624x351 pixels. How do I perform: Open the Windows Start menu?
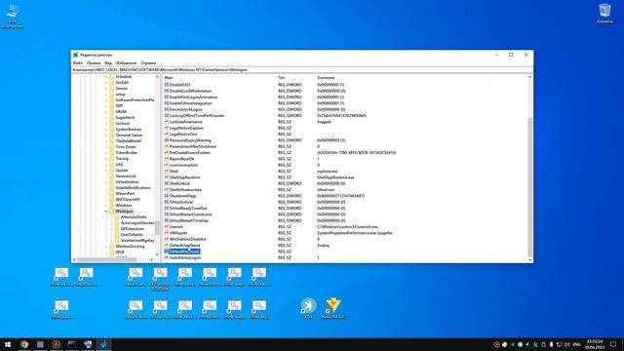(x=8, y=344)
